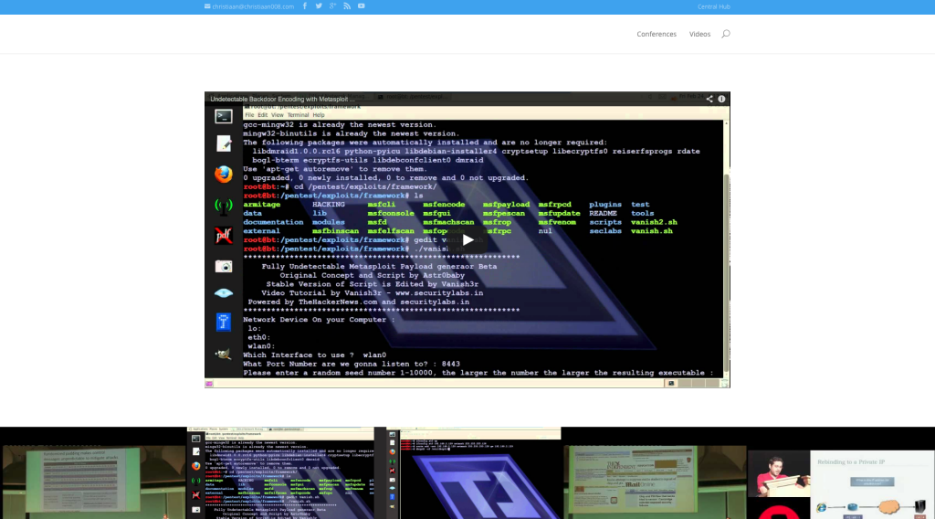Open the View menu in terminal video
Image resolution: width=935 pixels, height=519 pixels.
pyautogui.click(x=278, y=115)
